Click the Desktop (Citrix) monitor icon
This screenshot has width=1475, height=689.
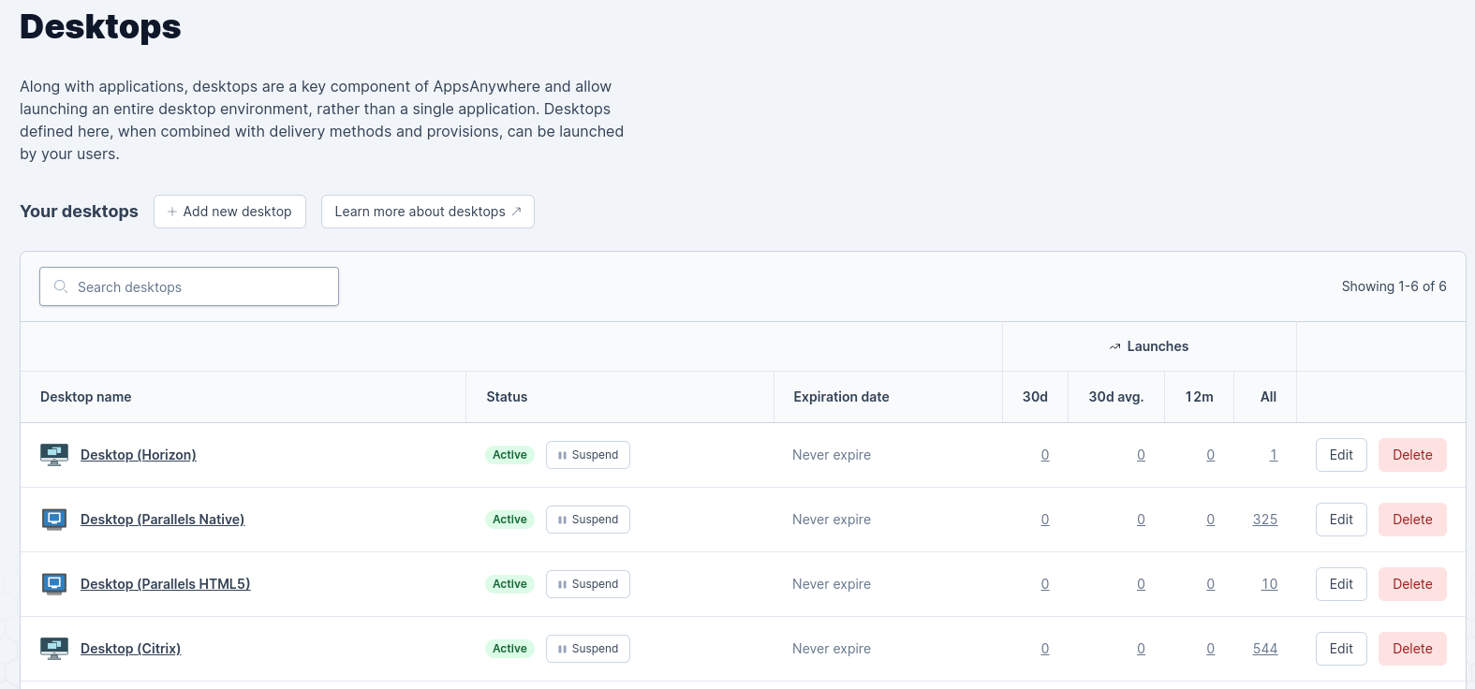54,649
